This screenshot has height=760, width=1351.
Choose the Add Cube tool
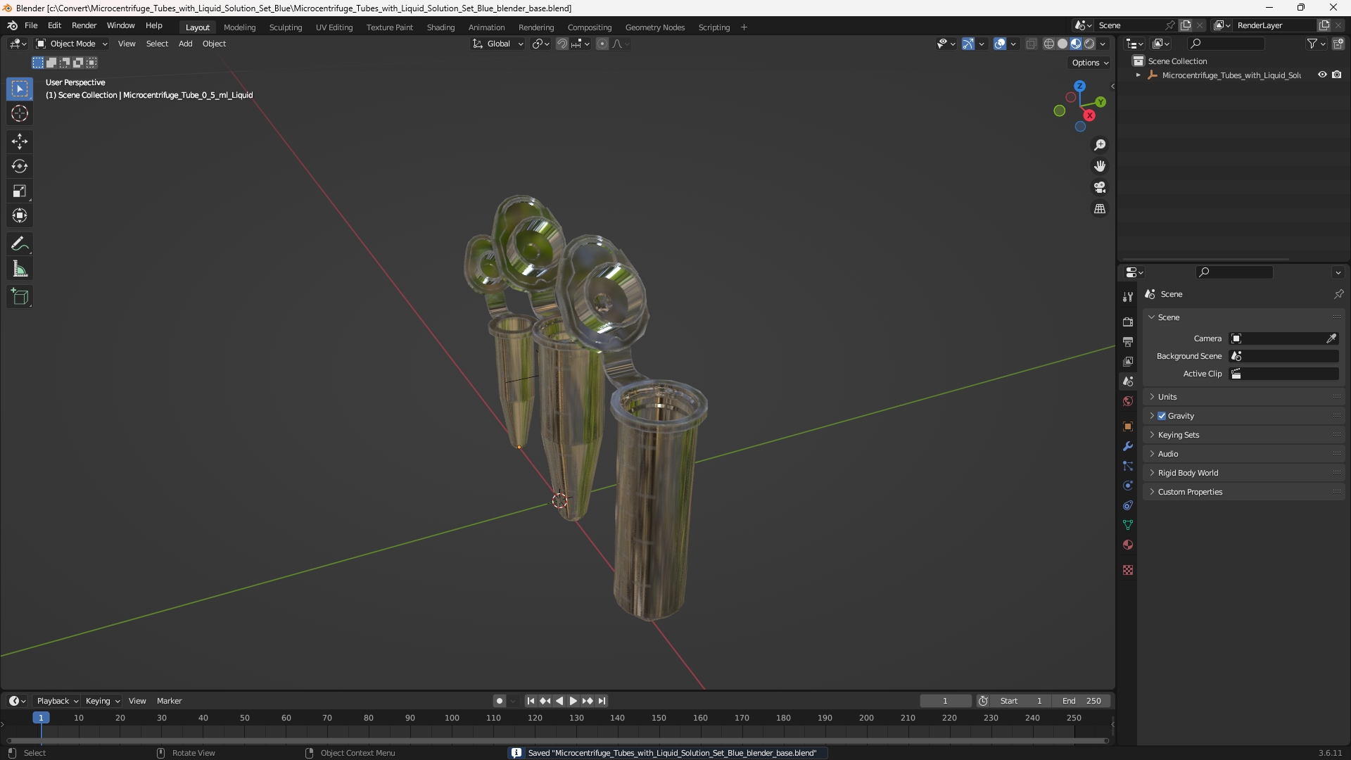point(20,297)
